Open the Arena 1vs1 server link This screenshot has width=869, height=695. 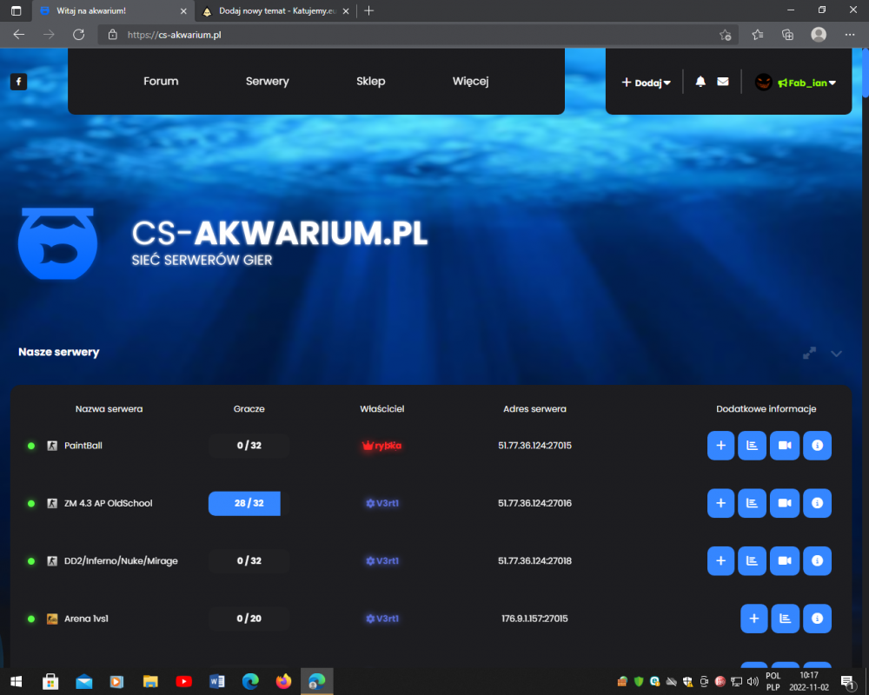[86, 619]
